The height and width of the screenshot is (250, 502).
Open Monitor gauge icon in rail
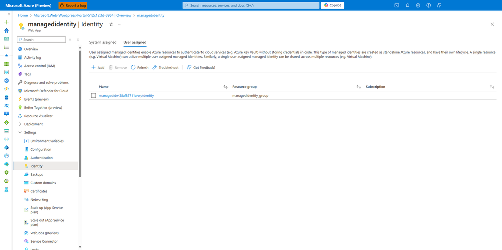6,156
